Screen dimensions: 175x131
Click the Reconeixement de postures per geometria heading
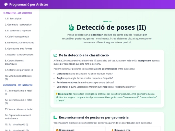coord(94,117)
